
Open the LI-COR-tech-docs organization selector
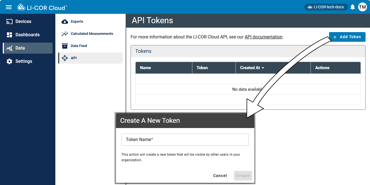click(326, 7)
